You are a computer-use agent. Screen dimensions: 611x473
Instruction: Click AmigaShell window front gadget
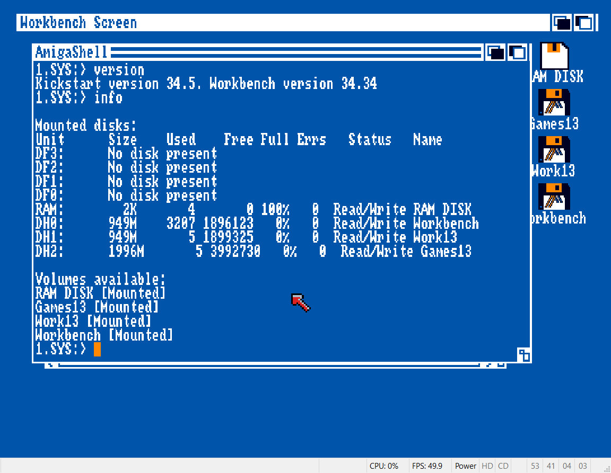tap(518, 52)
